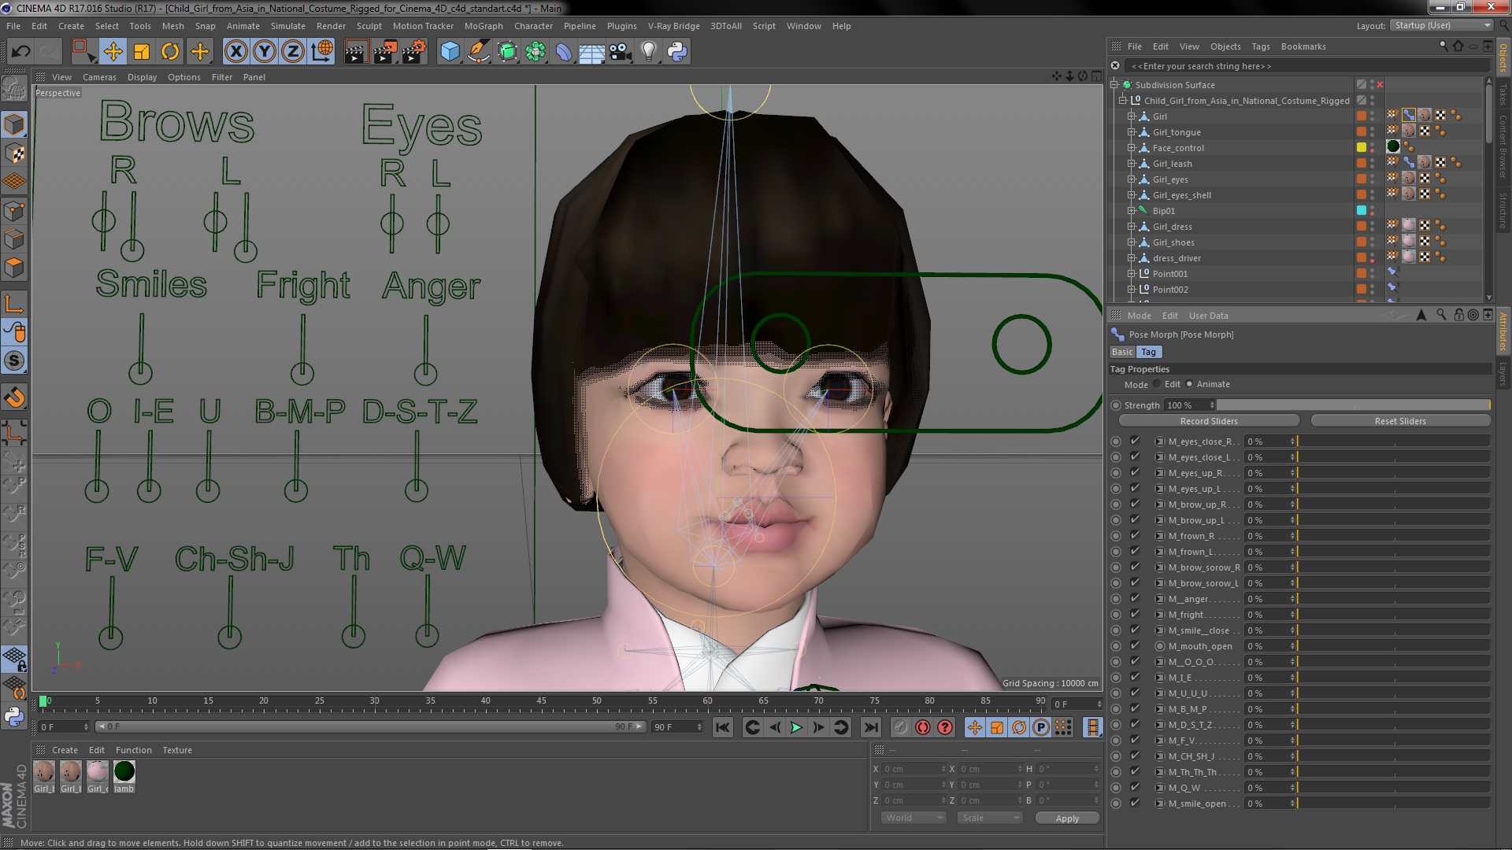Toggle checkbox for M_Q_W morph
The height and width of the screenshot is (850, 1512).
(x=1135, y=787)
